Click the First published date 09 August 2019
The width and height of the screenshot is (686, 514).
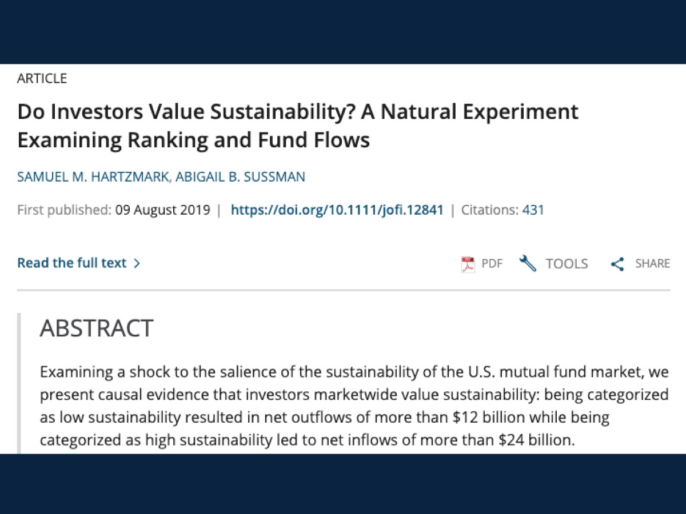tap(163, 210)
